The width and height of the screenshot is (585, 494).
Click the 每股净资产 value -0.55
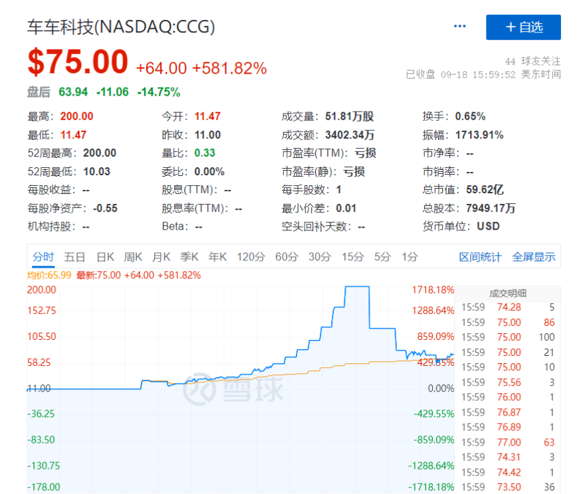coord(105,208)
